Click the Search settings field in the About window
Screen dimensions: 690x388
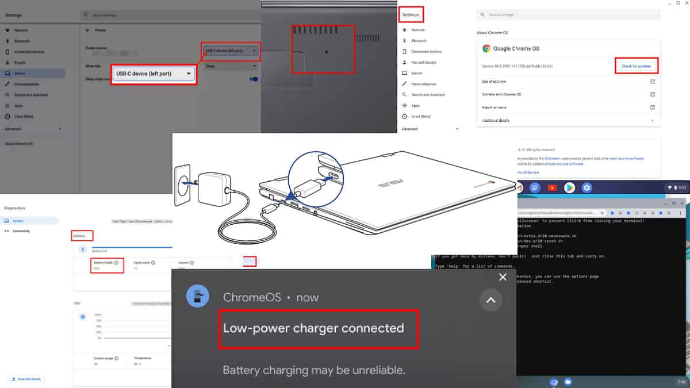coord(569,14)
